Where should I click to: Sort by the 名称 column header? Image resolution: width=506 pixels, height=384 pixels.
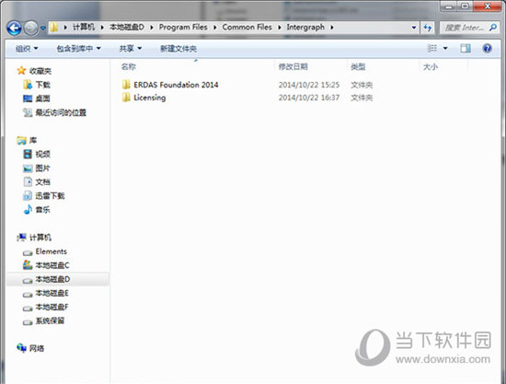pos(129,67)
